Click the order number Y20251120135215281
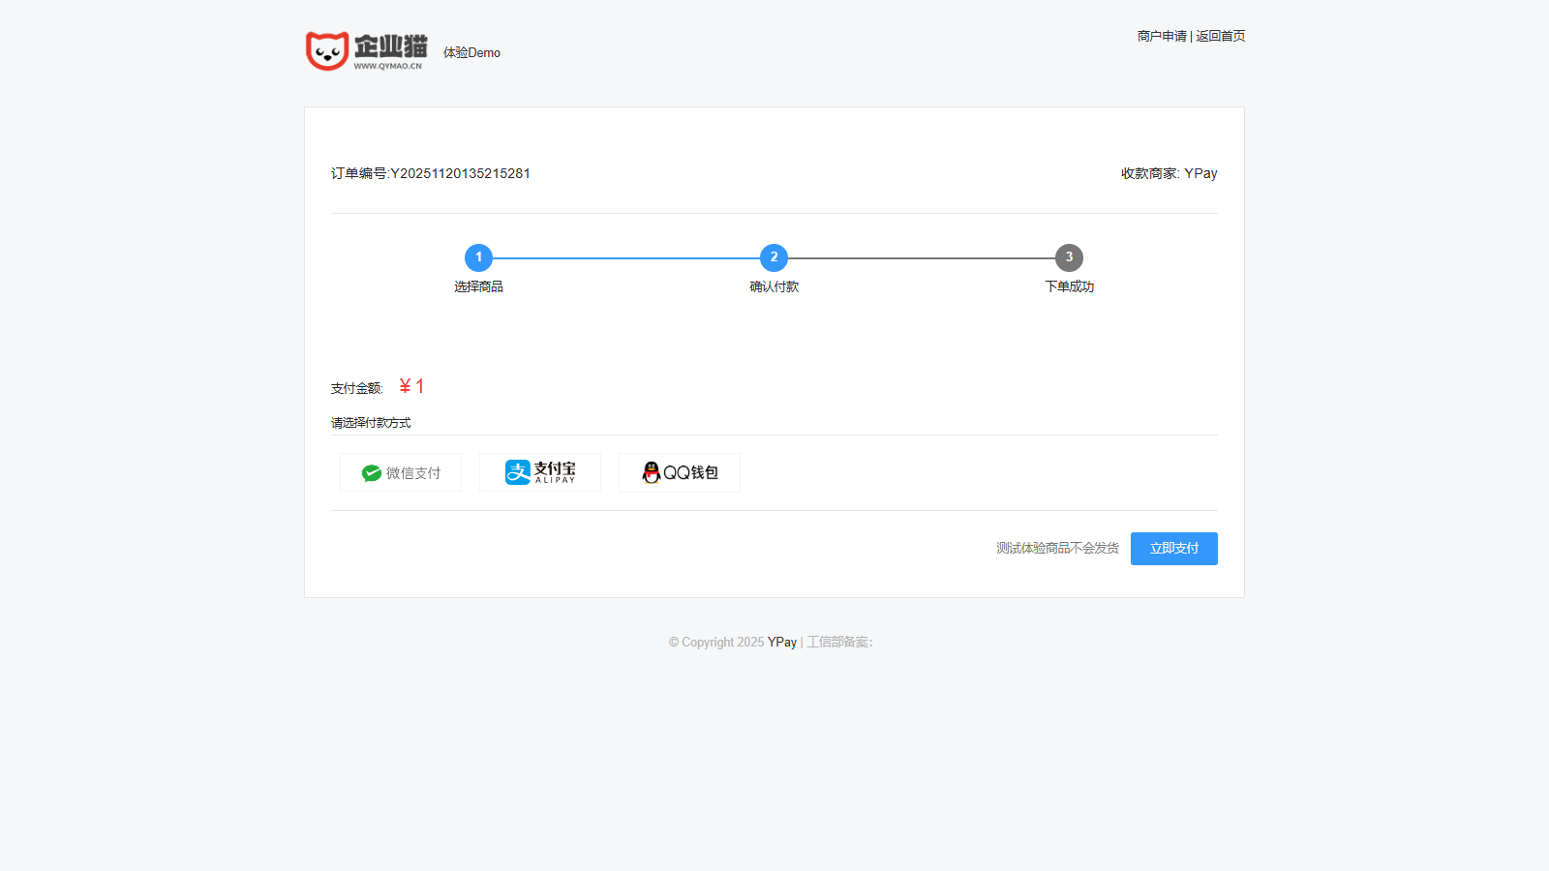 click(460, 174)
